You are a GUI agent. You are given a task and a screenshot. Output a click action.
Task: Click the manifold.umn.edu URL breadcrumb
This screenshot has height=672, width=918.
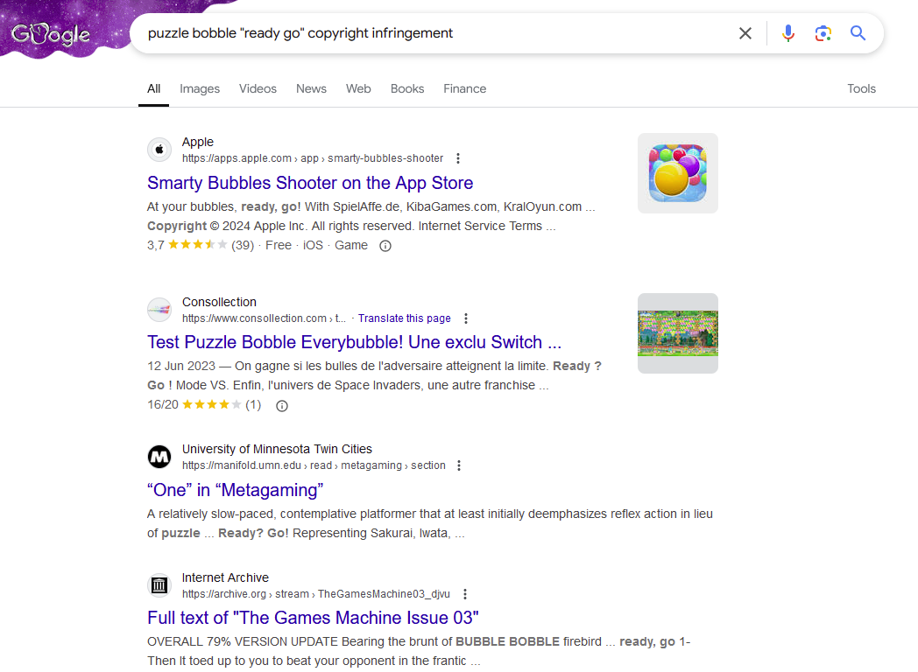pyautogui.click(x=314, y=465)
